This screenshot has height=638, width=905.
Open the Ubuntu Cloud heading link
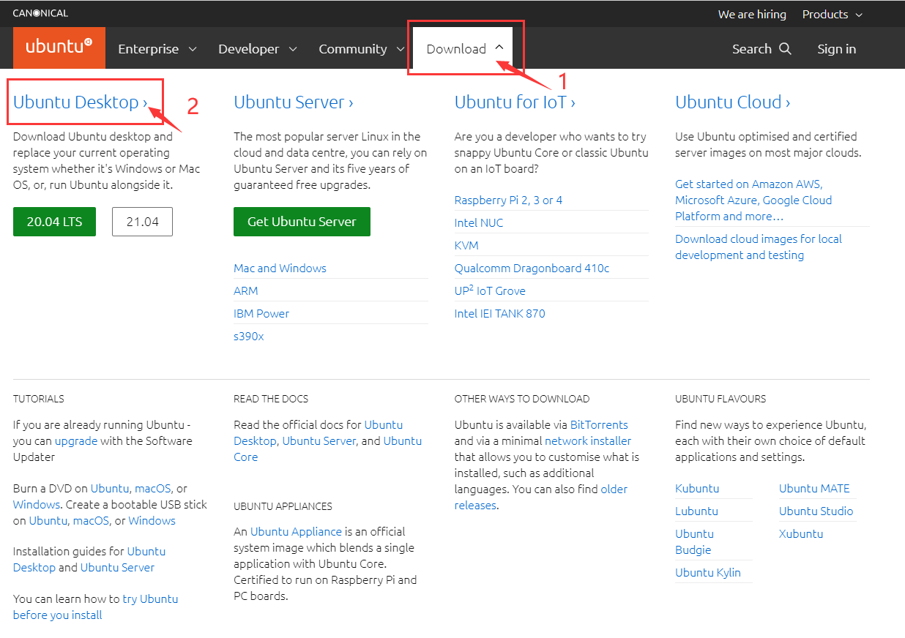tap(733, 102)
